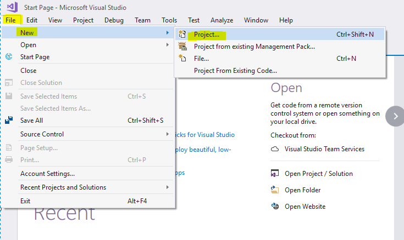Click the Management Pack project icon
Screen dimensions: 404x240
tap(182, 46)
